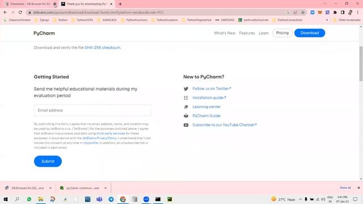Screen dimensions: 363x204
Task: Close the PyCharm download tab
Action: coord(111,4)
